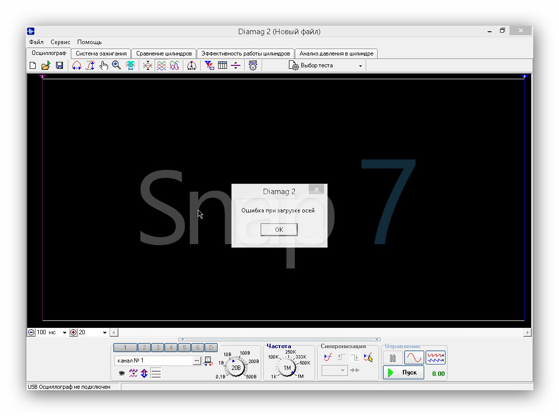Open file via yellow folder icon
Image resolution: width=559 pixels, height=416 pixels.
(46, 65)
